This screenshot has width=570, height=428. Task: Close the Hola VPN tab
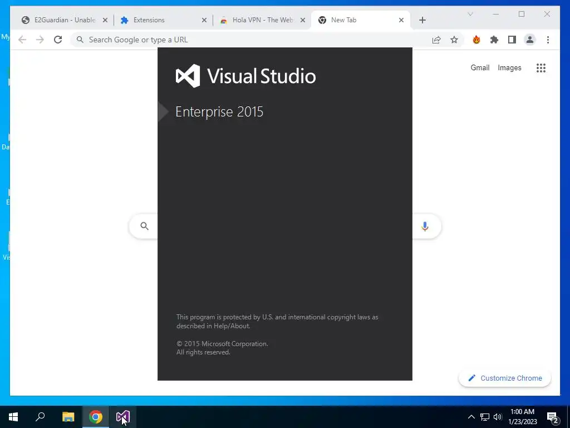[x=303, y=20]
